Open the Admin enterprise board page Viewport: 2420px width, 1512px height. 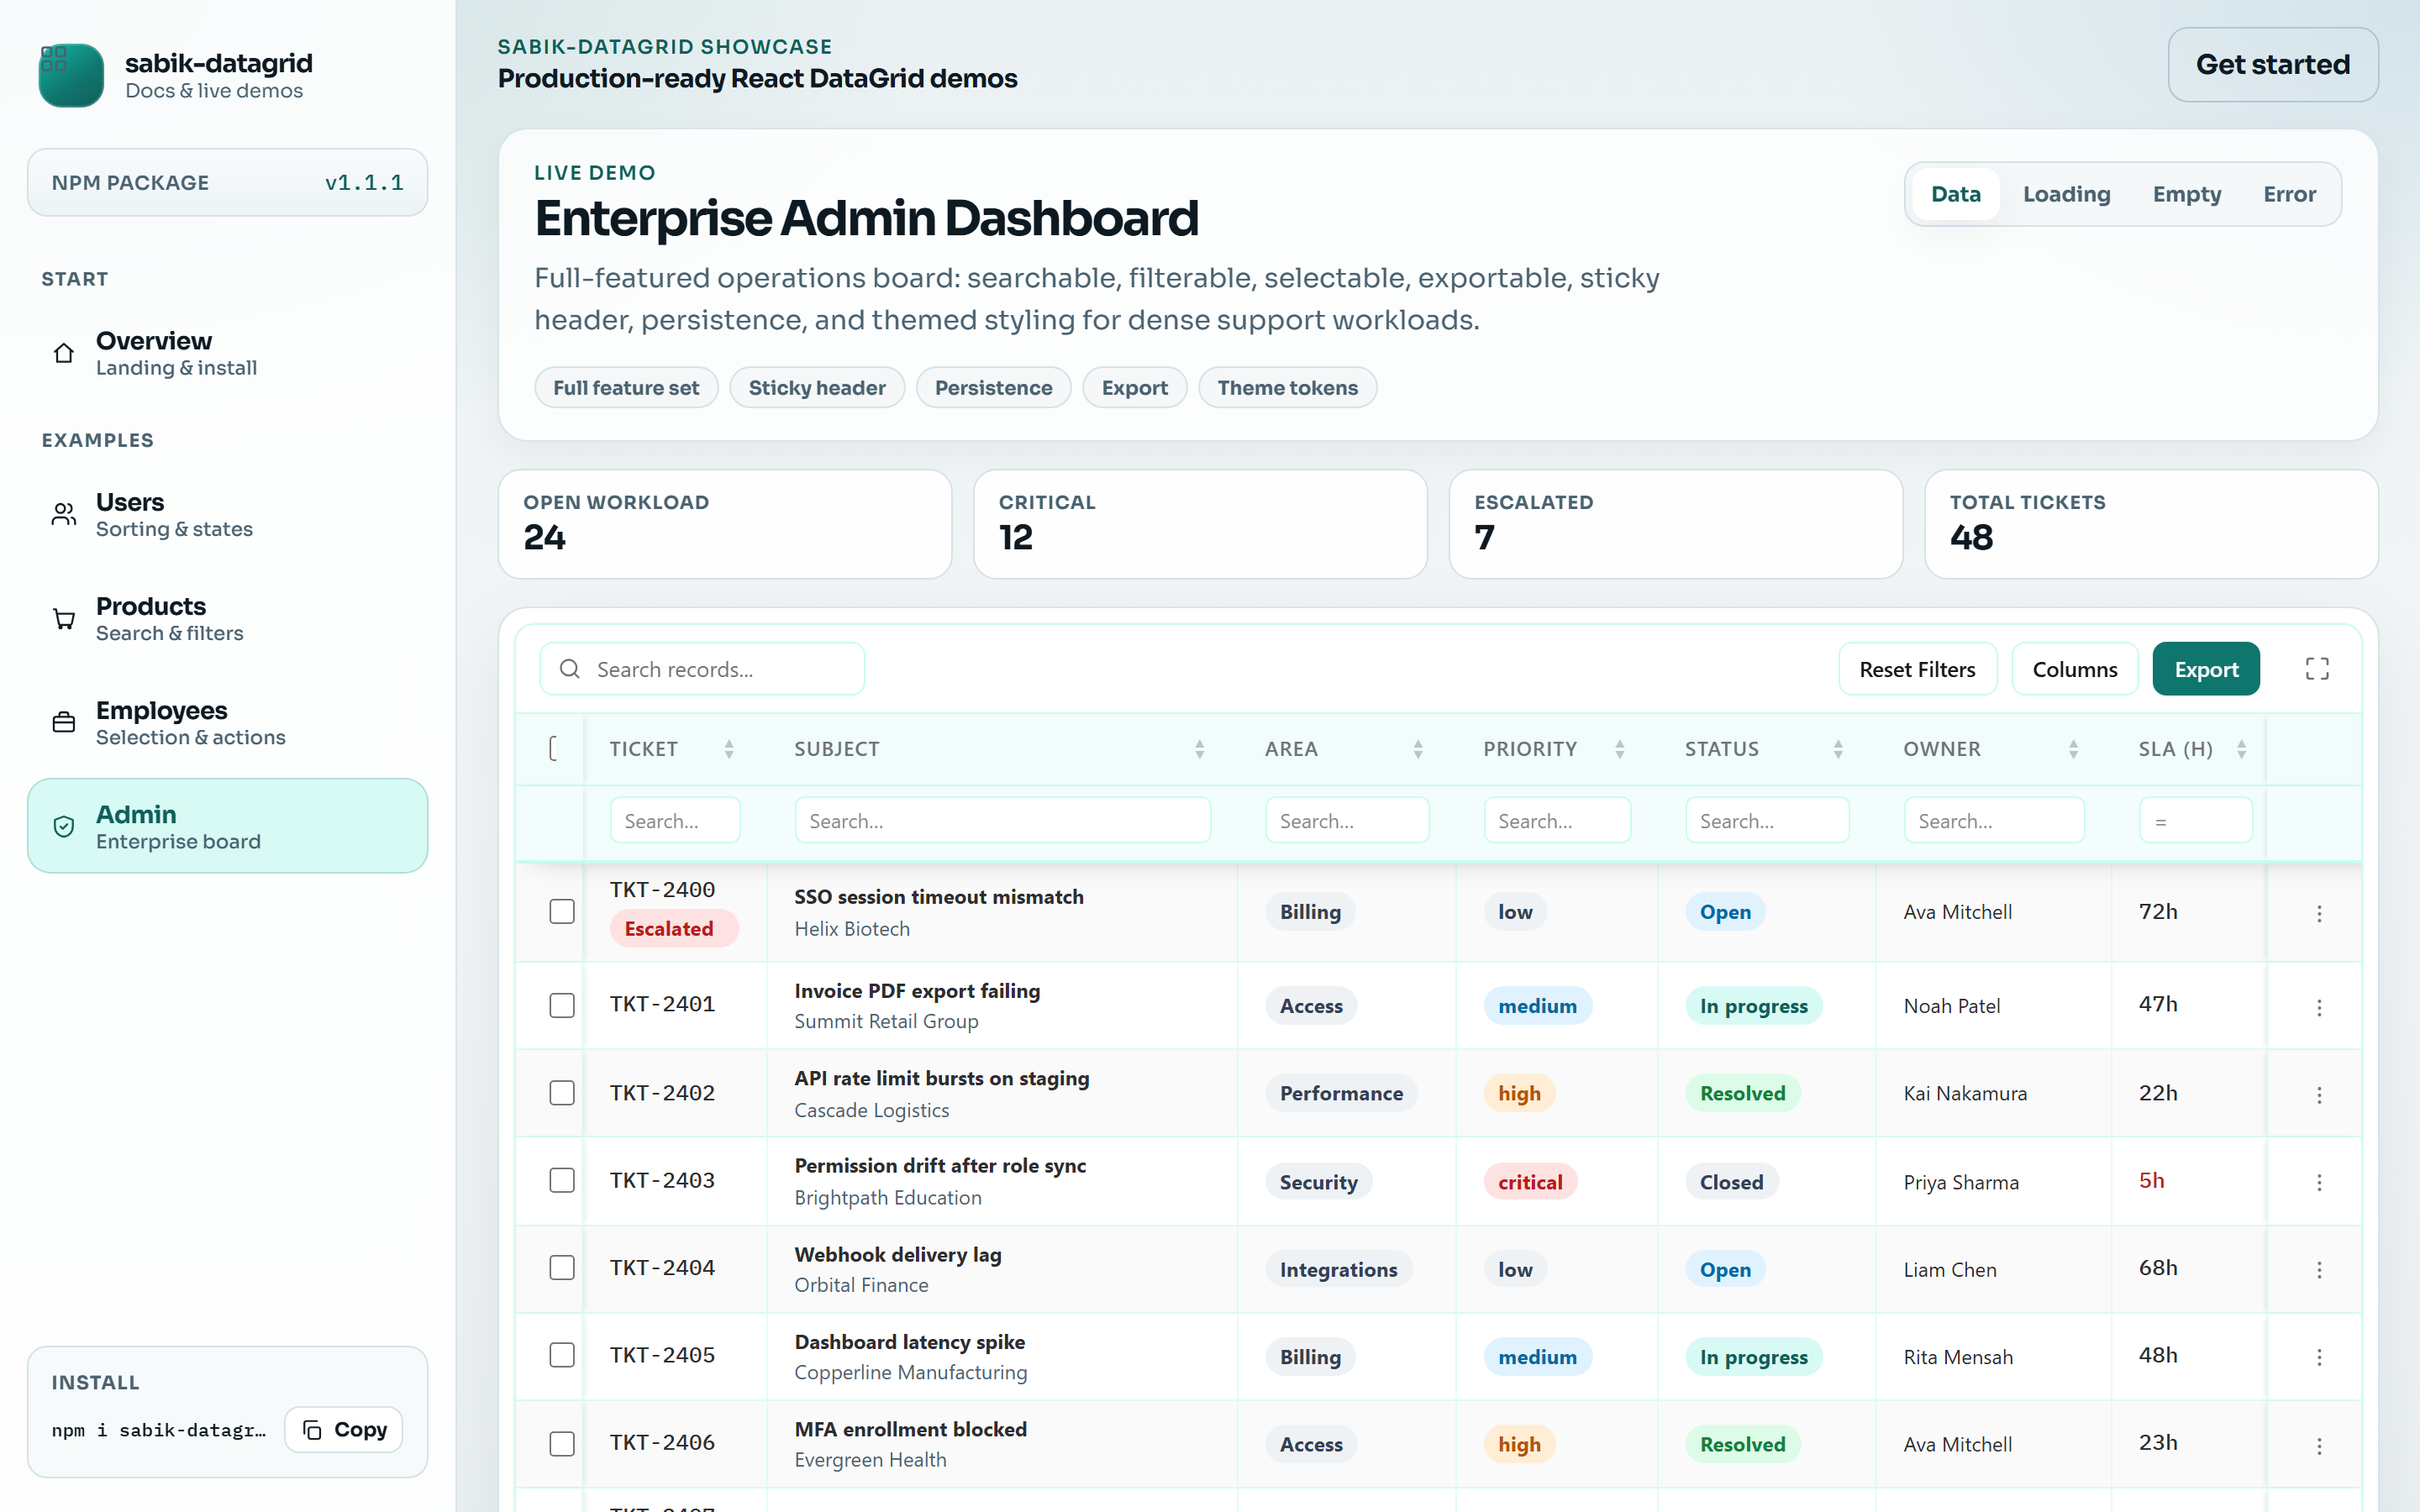(x=228, y=826)
